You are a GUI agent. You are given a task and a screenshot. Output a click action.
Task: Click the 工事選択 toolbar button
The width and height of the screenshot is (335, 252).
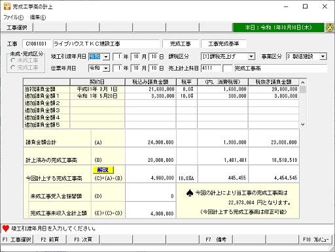tap(17, 27)
